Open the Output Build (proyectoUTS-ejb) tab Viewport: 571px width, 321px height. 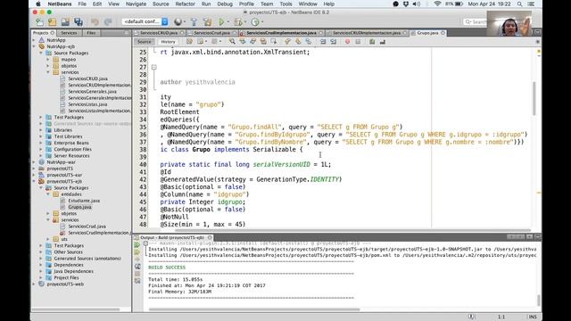172,237
